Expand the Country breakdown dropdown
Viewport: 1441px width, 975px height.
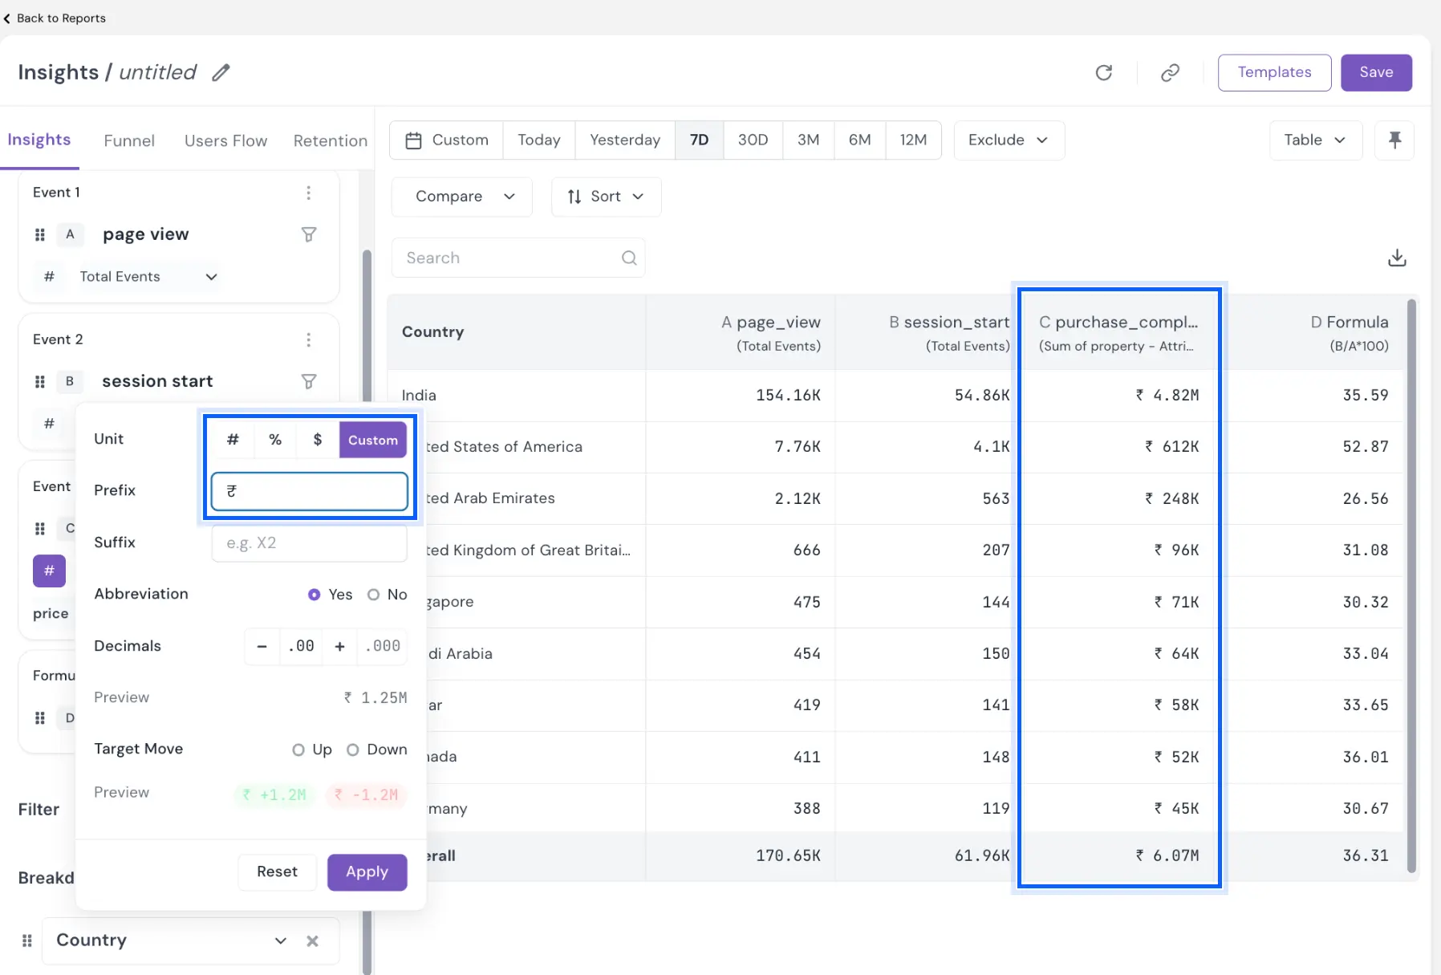[280, 940]
